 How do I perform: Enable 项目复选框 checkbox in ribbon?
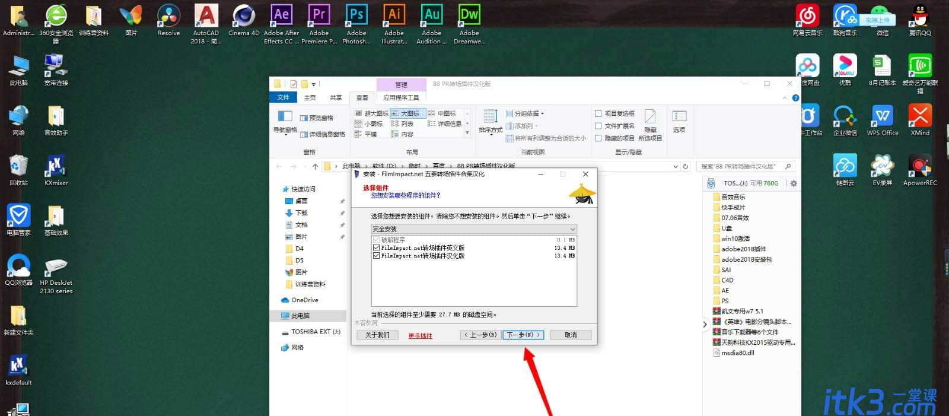pos(598,113)
